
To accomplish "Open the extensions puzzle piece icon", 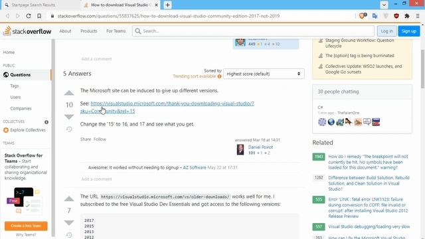I will click(x=407, y=16).
